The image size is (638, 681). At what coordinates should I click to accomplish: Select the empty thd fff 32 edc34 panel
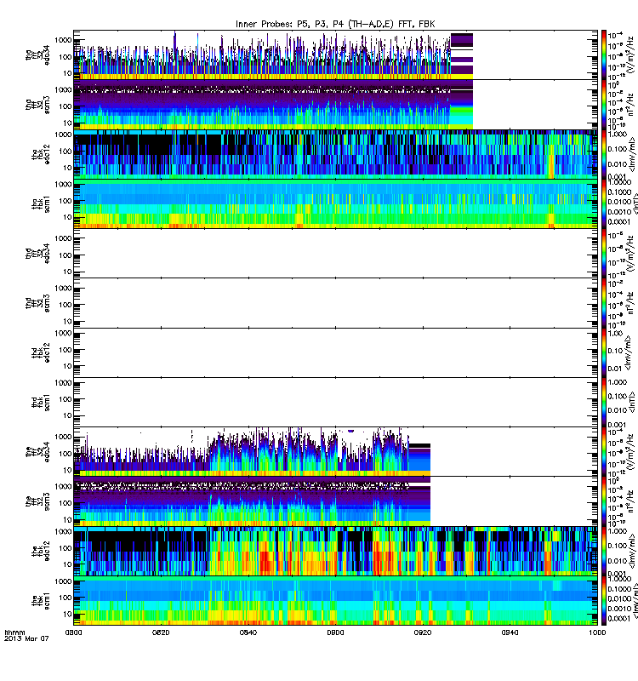click(x=335, y=253)
